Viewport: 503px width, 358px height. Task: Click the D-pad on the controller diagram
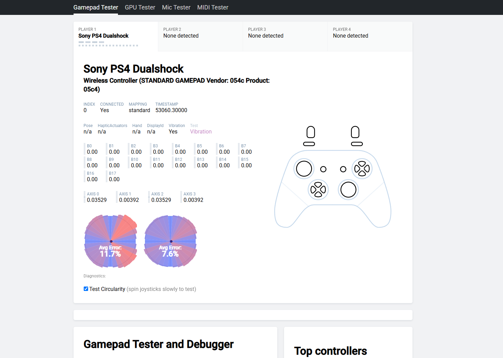(x=318, y=190)
